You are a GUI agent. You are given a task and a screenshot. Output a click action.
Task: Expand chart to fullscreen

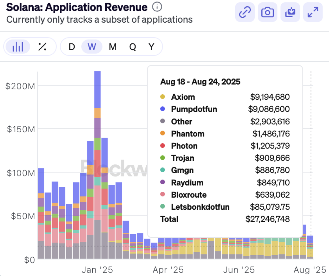[x=313, y=12]
